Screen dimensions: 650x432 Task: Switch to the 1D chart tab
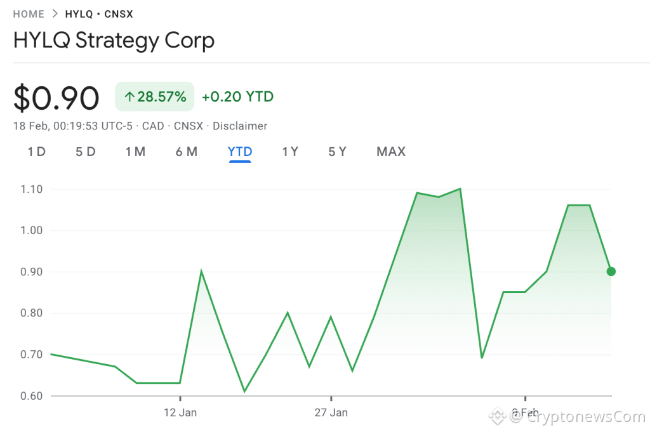(36, 152)
